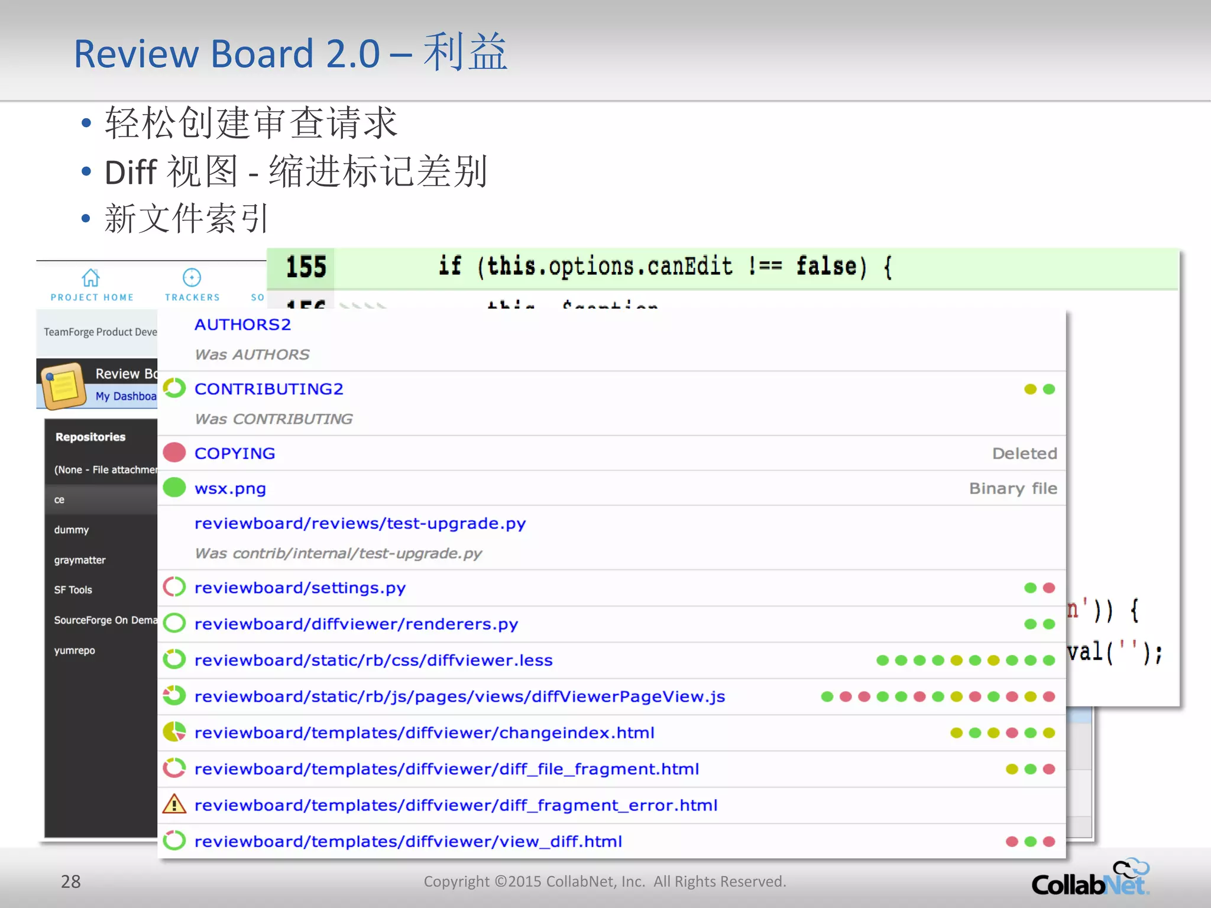Click the ring icon beside view_diff.html

click(x=174, y=841)
